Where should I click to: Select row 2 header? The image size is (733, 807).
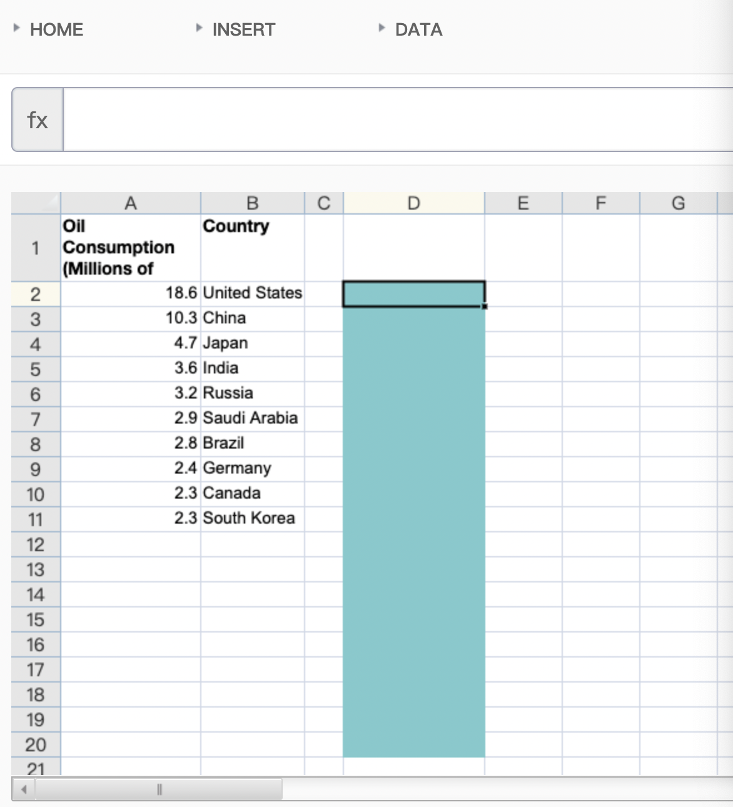coord(36,294)
